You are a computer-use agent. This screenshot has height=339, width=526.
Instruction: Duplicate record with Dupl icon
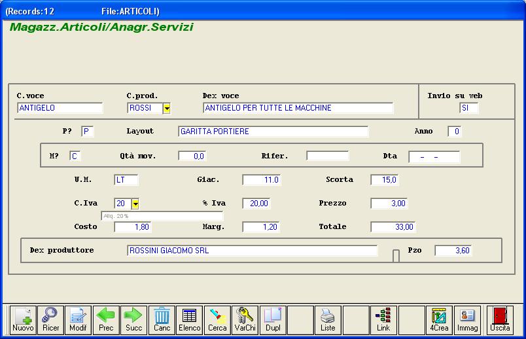pyautogui.click(x=273, y=320)
